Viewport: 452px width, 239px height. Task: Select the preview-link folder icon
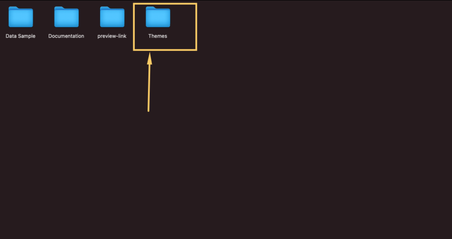(112, 17)
